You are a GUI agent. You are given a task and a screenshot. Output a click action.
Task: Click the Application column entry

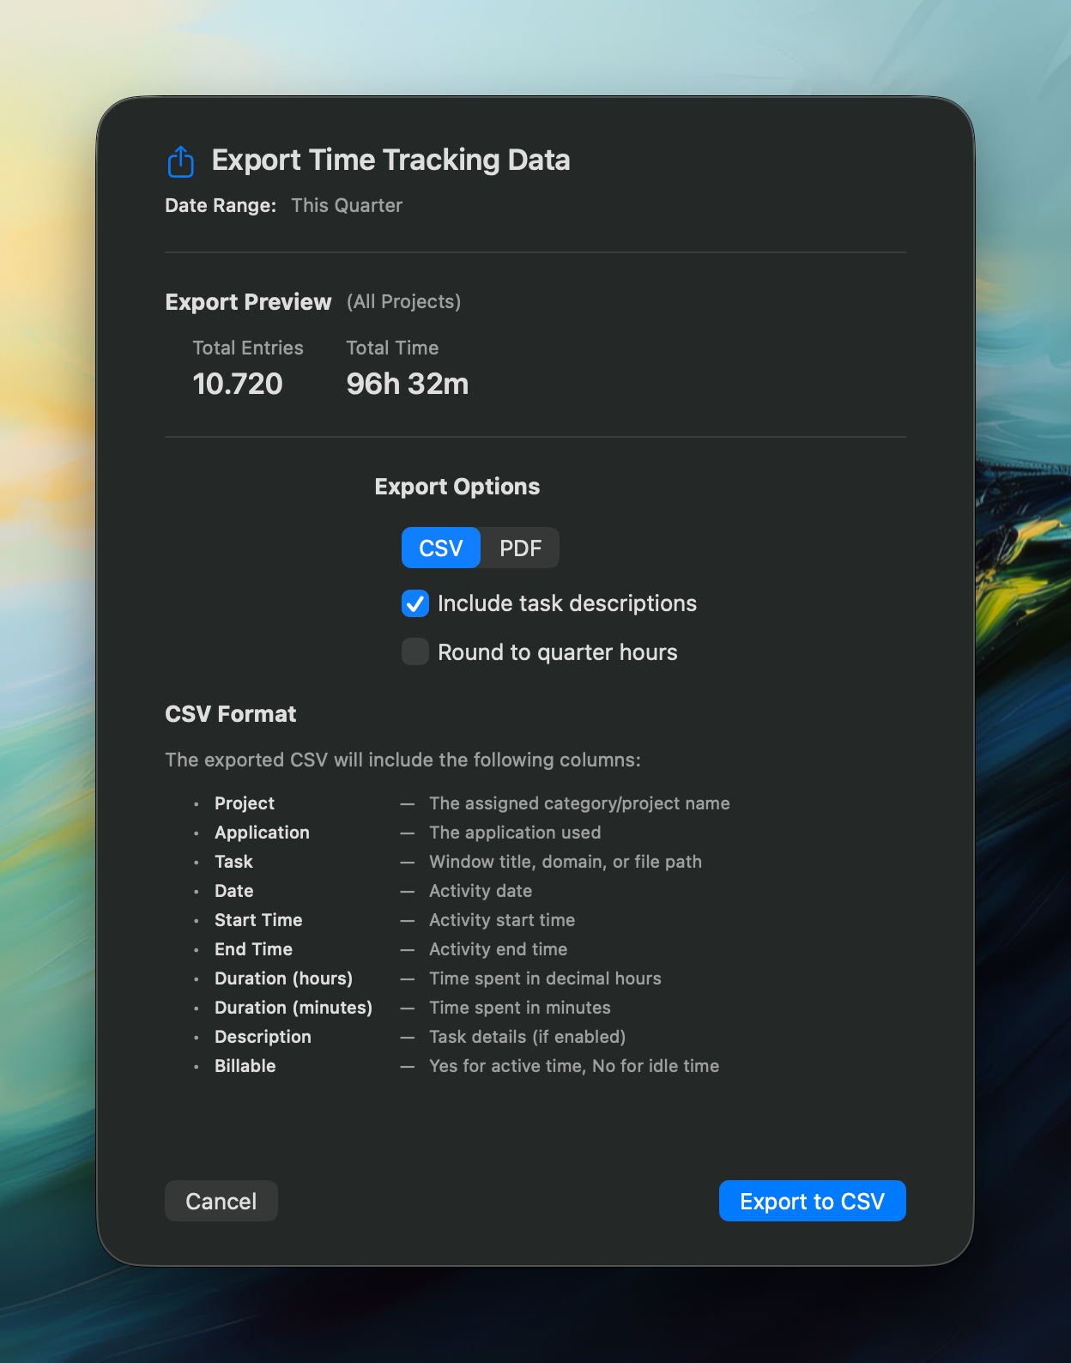pos(262,832)
